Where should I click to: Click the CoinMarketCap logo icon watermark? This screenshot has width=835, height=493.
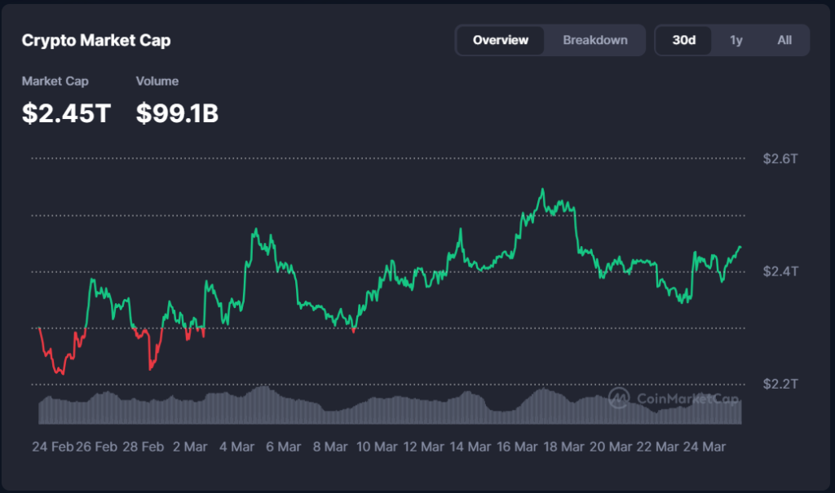pos(619,398)
